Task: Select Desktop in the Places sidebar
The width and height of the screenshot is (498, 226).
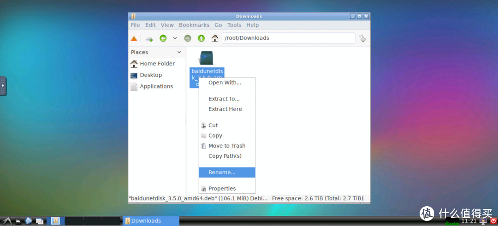Action: coord(151,75)
